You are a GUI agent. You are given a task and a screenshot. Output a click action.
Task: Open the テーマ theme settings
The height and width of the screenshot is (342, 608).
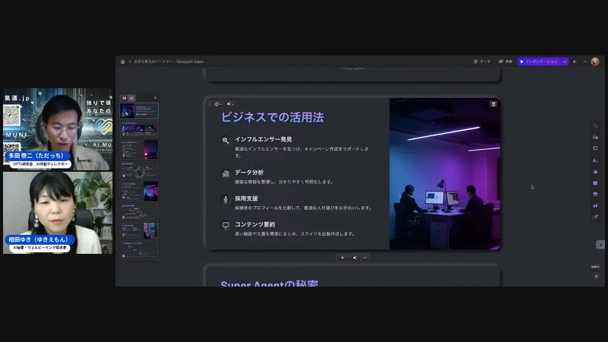point(482,61)
